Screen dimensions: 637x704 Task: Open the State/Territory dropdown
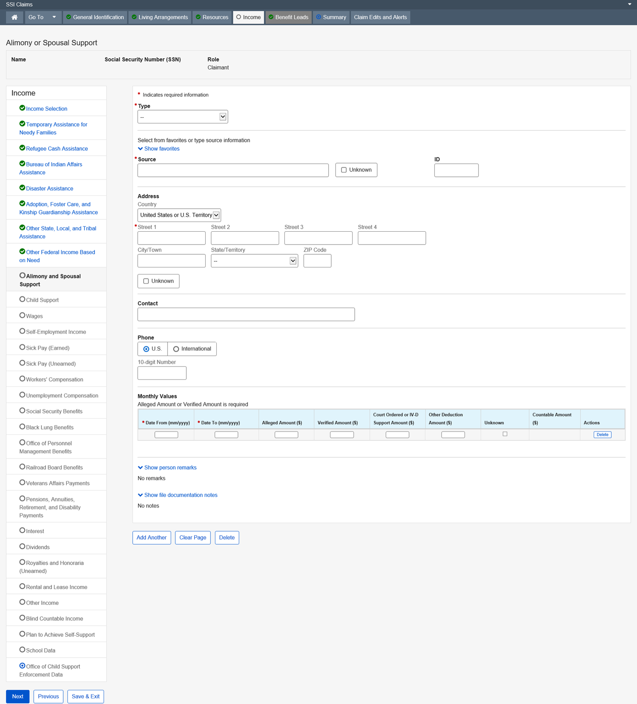click(254, 261)
